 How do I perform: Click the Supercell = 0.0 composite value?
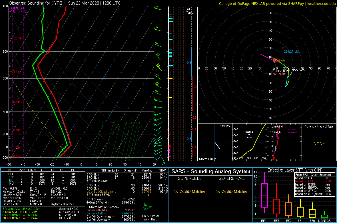point(69,209)
